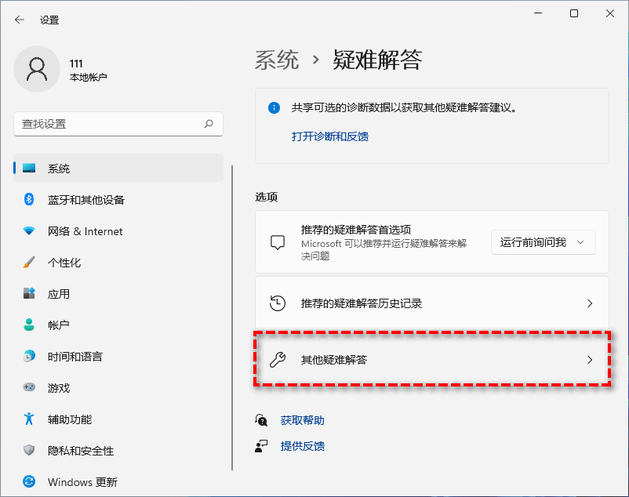Select the Bluetooth devices icon in sidebar
This screenshot has height=497, width=629.
point(27,199)
